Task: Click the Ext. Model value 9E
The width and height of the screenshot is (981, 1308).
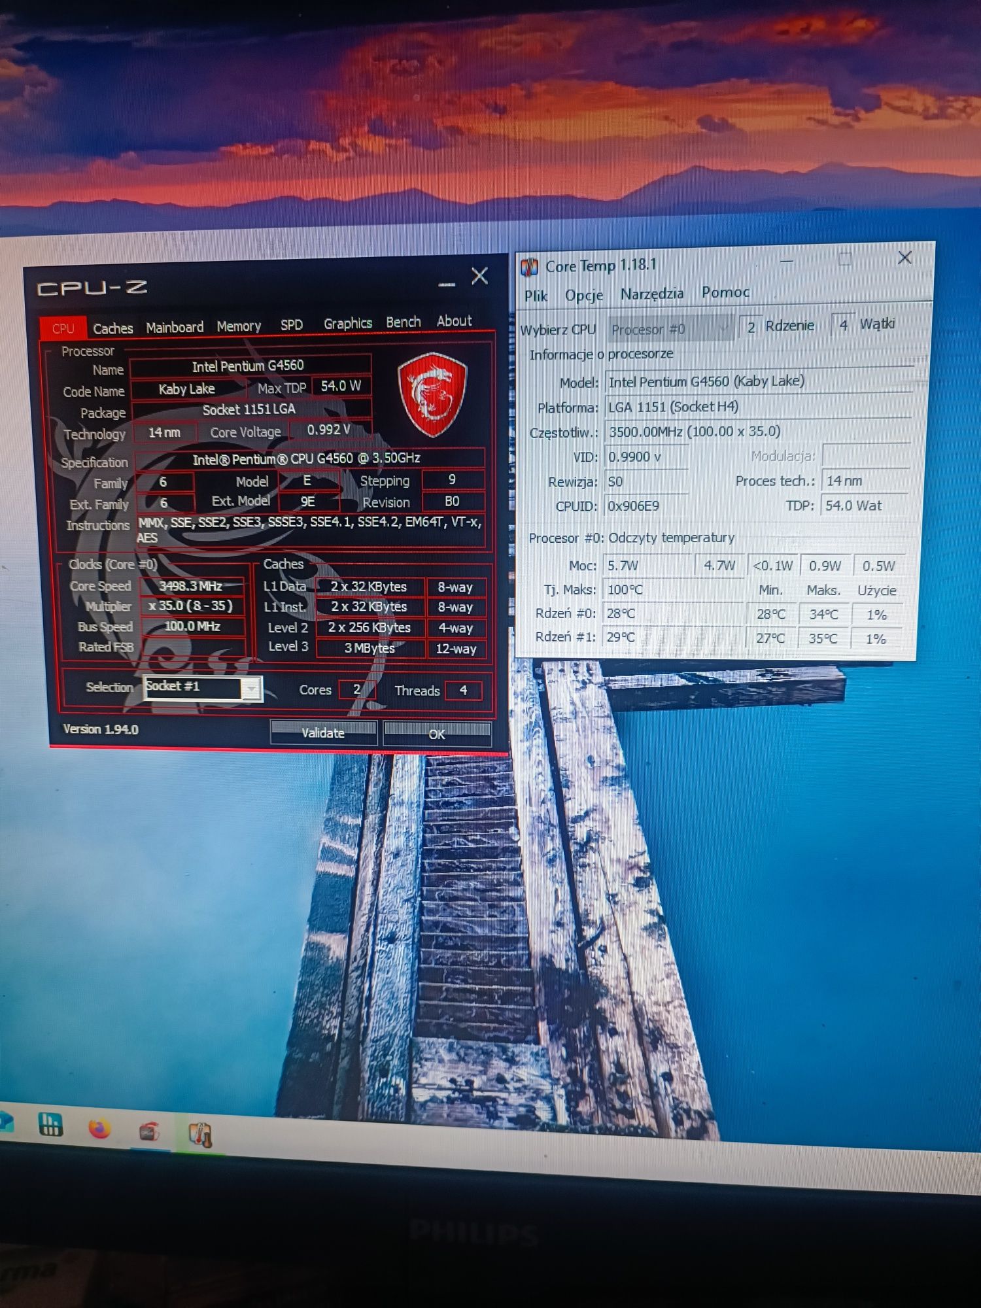Action: 309,502
